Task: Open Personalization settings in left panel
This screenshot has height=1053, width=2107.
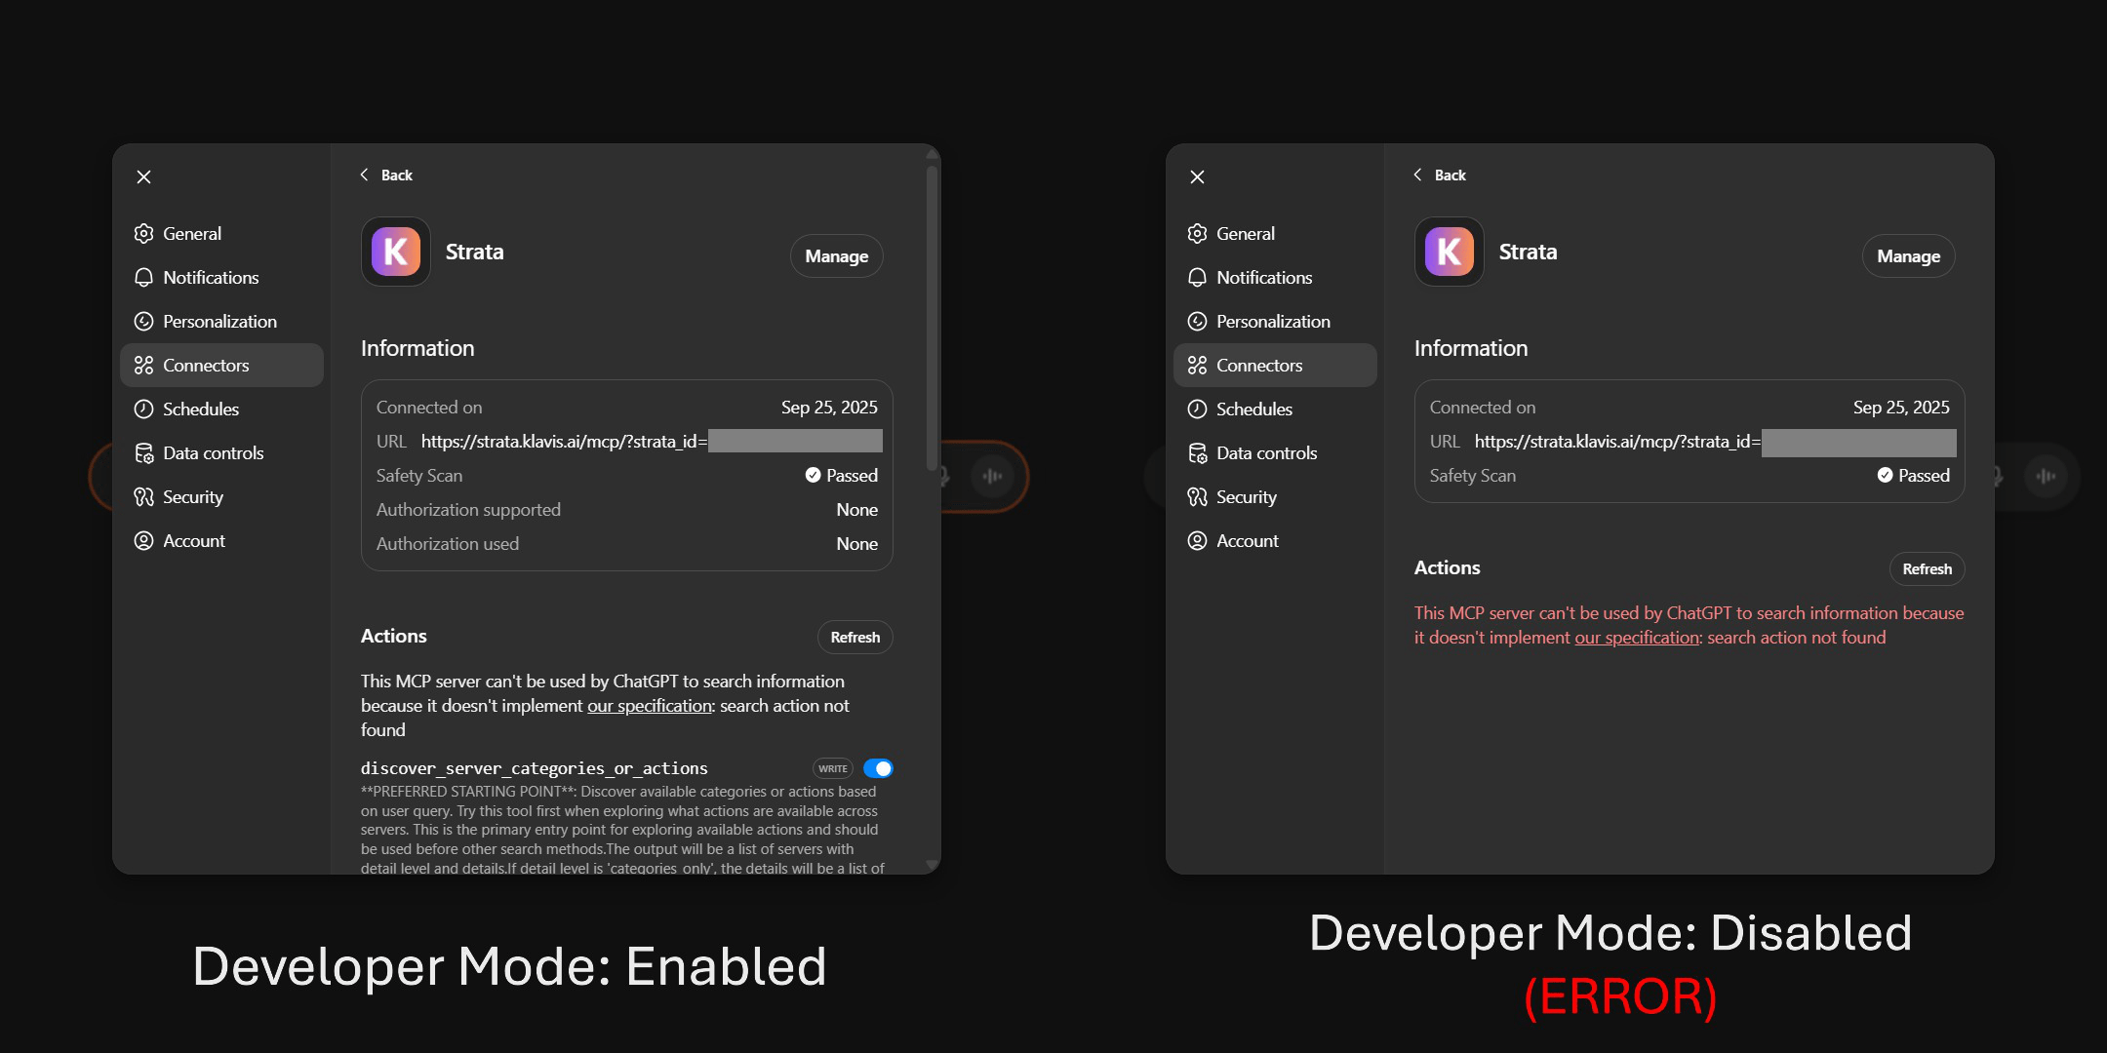Action: tap(219, 322)
